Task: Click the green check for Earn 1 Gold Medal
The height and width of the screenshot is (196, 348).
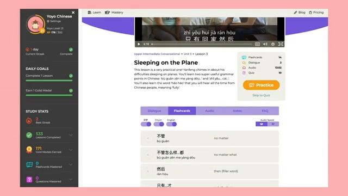Action: tap(71, 90)
